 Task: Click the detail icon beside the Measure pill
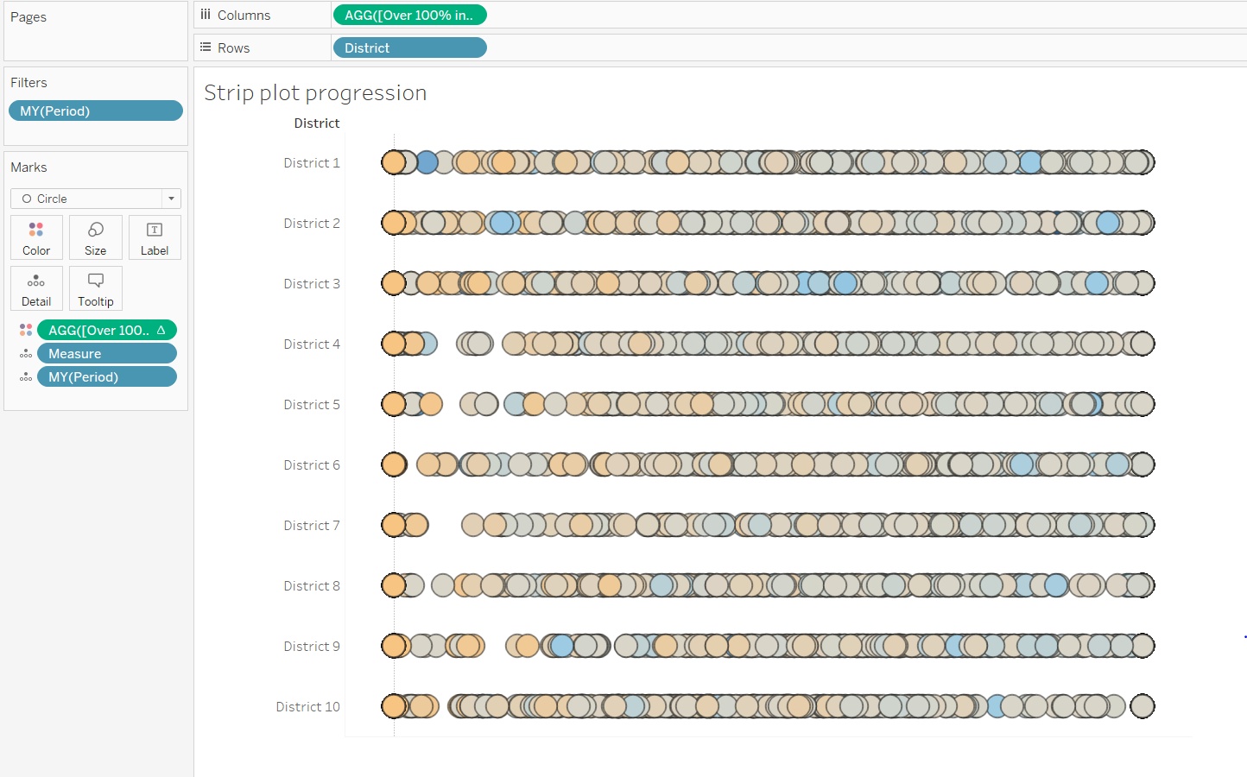26,352
